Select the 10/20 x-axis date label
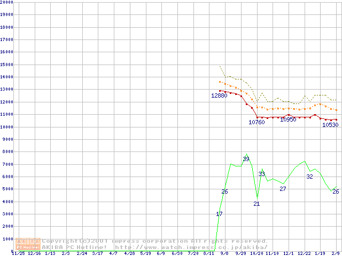 point(256,254)
